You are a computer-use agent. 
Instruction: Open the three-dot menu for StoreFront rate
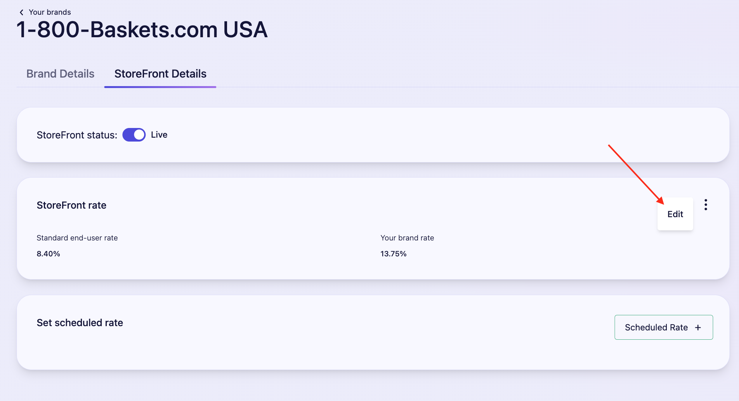point(706,205)
